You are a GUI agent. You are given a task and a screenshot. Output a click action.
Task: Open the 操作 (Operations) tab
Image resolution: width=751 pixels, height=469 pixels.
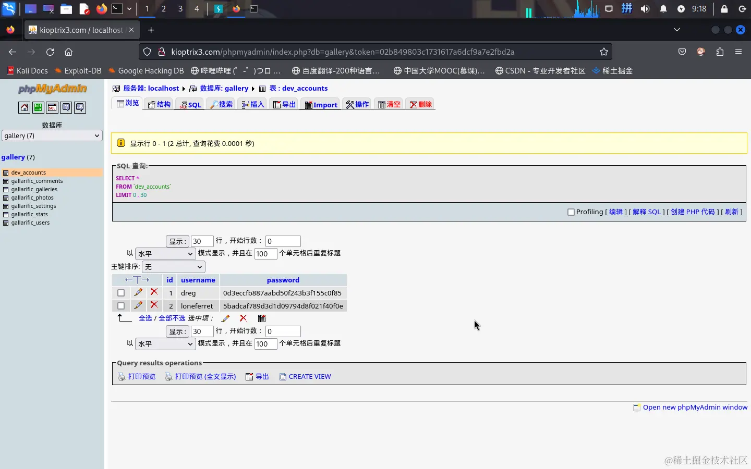pos(357,104)
